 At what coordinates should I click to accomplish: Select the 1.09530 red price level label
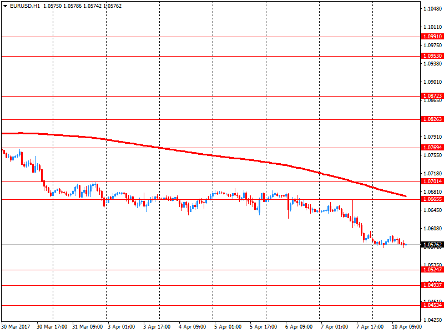[x=432, y=56]
